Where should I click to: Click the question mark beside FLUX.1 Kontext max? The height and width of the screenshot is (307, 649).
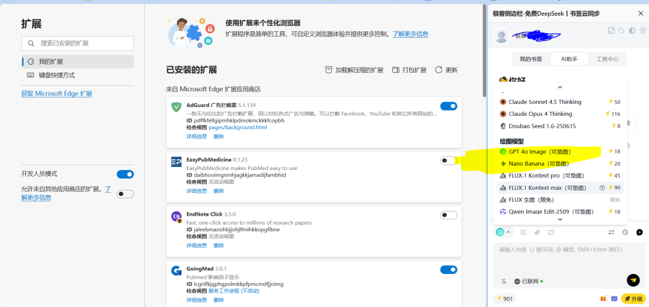tap(602, 188)
